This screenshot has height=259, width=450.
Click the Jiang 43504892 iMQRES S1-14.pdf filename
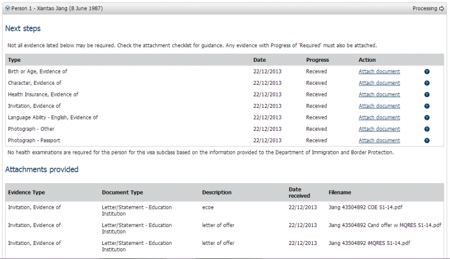(370, 243)
